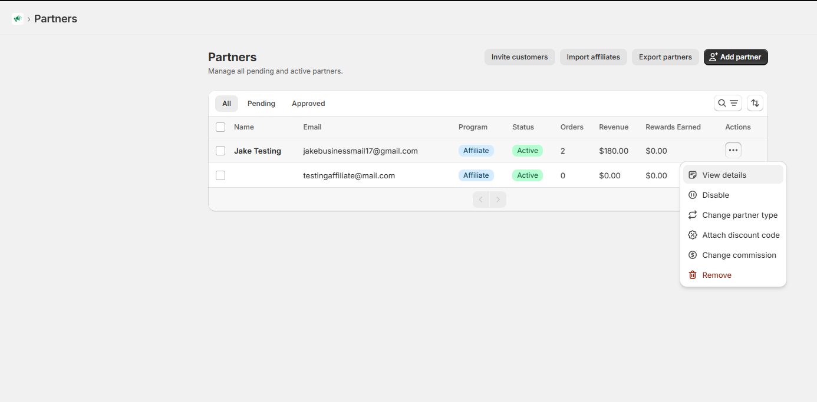Click the Disable pause icon
Viewport: 817px width, 402px height.
pyautogui.click(x=693, y=195)
